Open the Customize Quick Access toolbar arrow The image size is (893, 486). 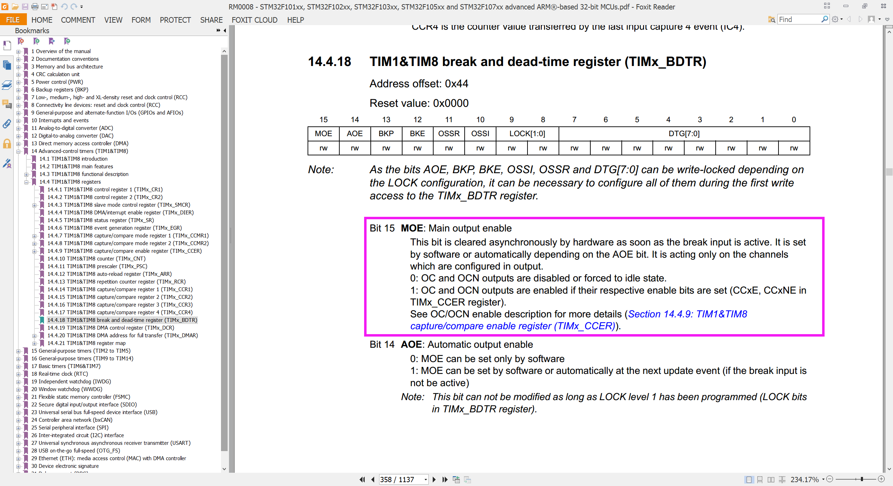[x=82, y=7]
